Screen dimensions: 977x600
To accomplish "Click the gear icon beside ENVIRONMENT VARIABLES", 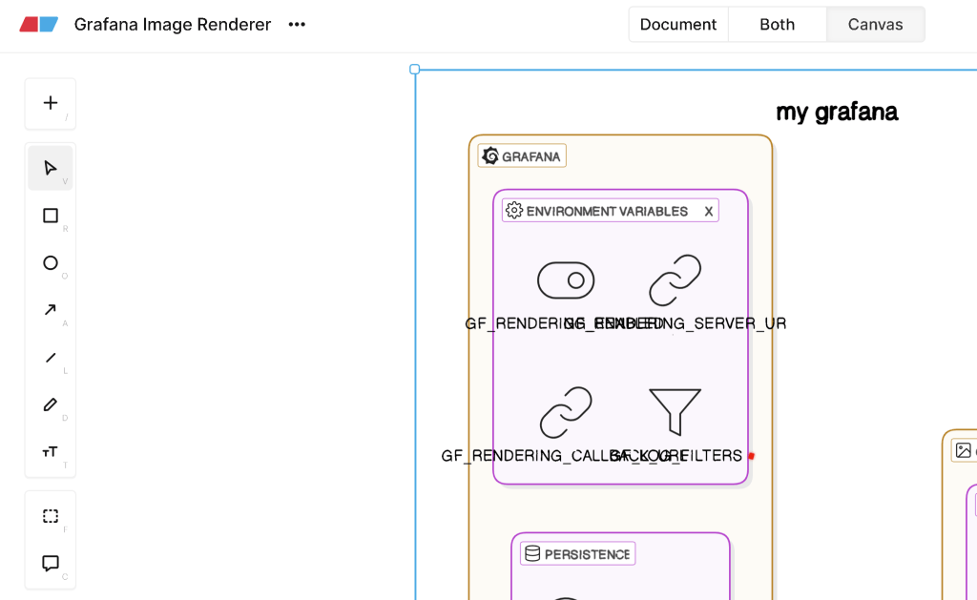I will [x=514, y=211].
